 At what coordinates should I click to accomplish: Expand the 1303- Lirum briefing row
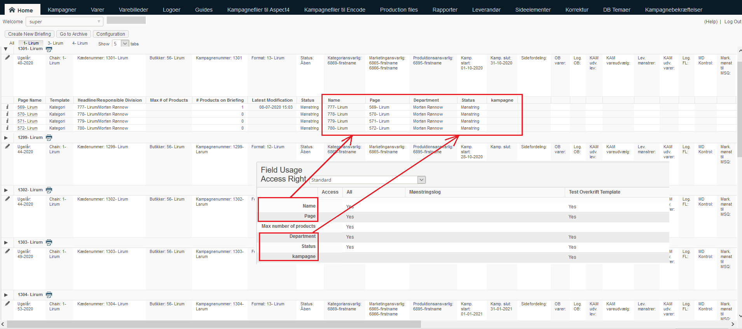click(6, 242)
